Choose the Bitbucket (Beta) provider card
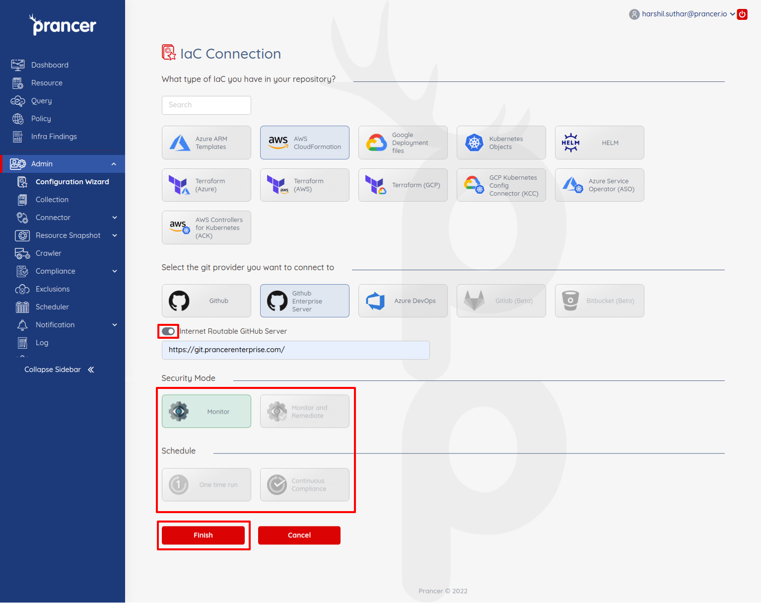Screen dimensions: 761x603 point(600,301)
